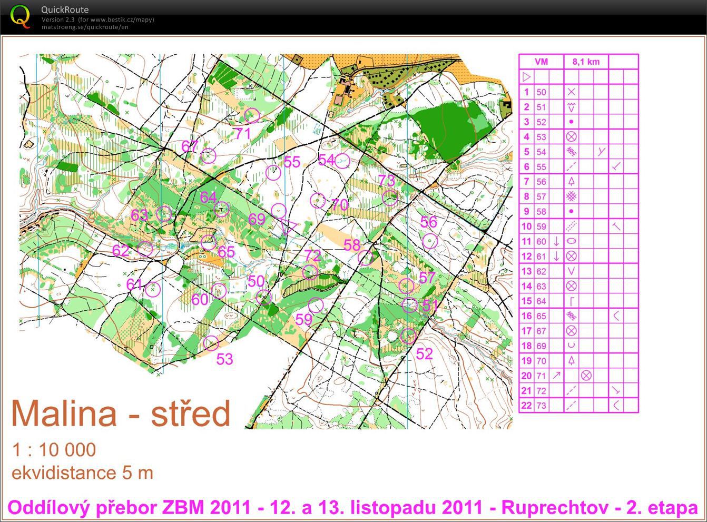Viewport: 707px width, 522px height.
Task: Select the tree symbol in row 7 (code 56)
Action: (571, 182)
